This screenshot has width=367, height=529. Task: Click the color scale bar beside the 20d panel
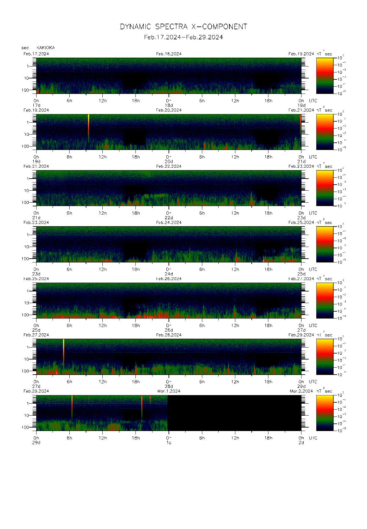[x=325, y=132]
